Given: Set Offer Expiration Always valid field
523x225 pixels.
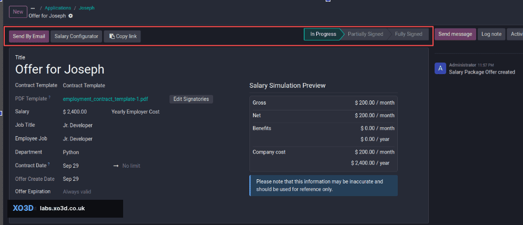Looking at the screenshot, I should coord(77,192).
